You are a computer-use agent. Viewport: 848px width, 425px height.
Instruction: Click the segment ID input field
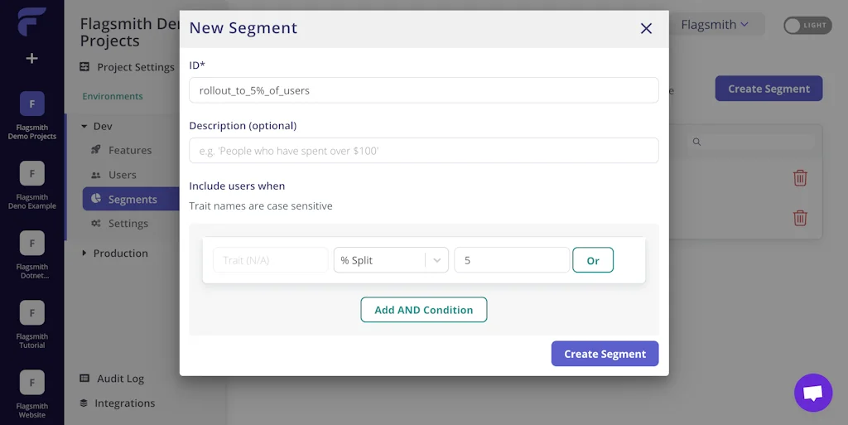tap(423, 90)
